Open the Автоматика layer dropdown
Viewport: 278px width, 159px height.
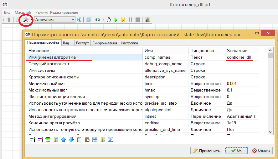click(54, 20)
